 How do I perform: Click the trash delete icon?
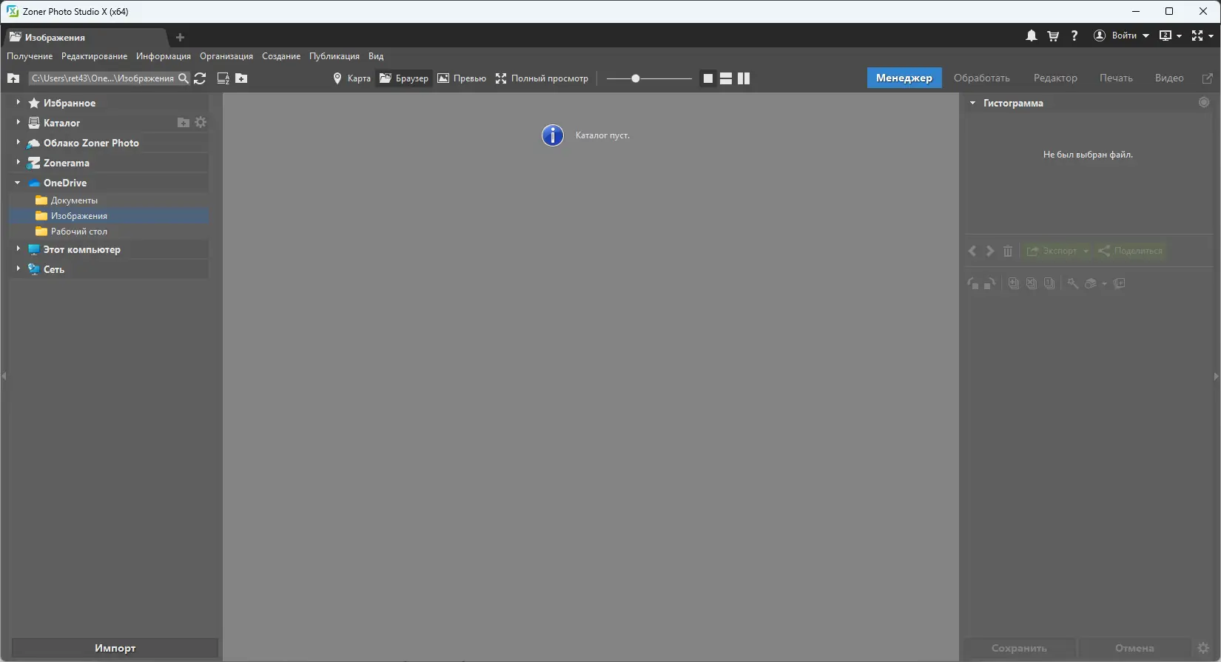1008,251
